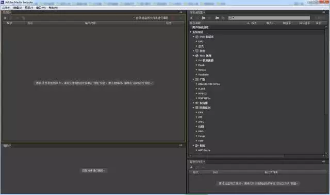This screenshot has width=330, height=195.
Task: Add a folder in Watch Folders panel
Action: point(191,167)
